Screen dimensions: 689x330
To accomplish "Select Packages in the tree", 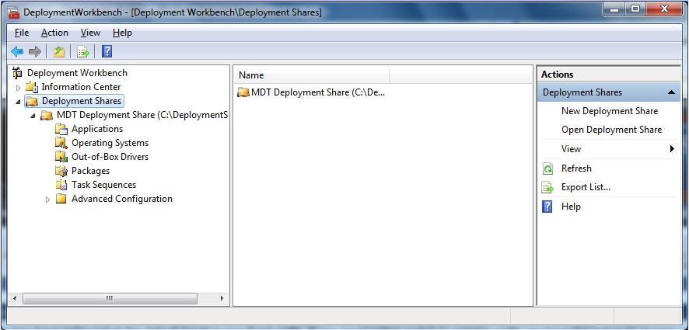I will pyautogui.click(x=90, y=171).
